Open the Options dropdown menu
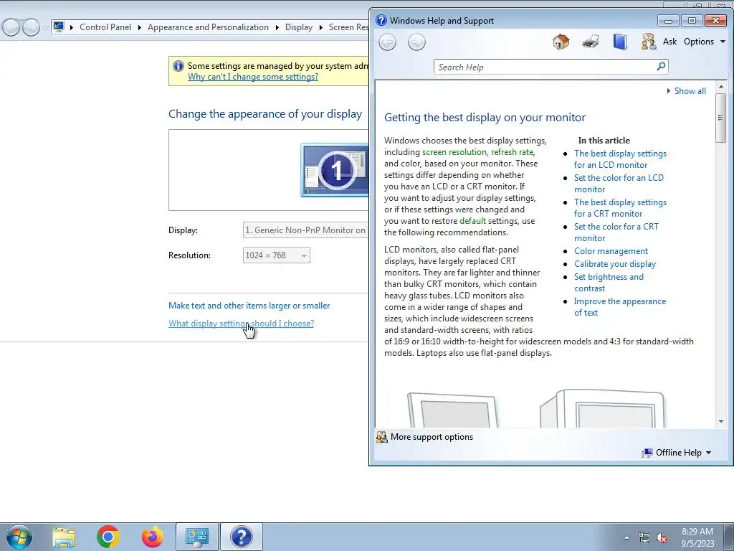Viewport: 734px width, 551px height. (x=705, y=42)
